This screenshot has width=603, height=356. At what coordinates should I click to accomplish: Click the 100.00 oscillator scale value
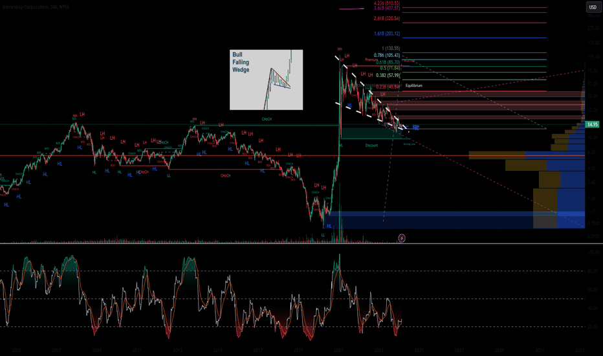click(593, 252)
